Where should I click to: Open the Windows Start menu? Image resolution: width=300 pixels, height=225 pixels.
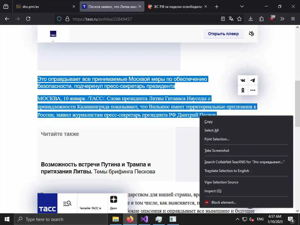(7, 219)
